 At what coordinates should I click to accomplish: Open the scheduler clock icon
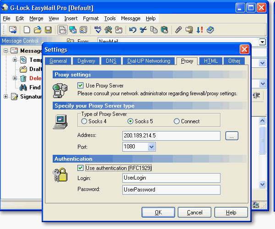point(119,30)
